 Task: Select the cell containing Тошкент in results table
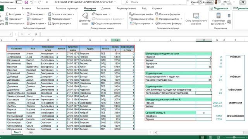[x=170, y=57]
